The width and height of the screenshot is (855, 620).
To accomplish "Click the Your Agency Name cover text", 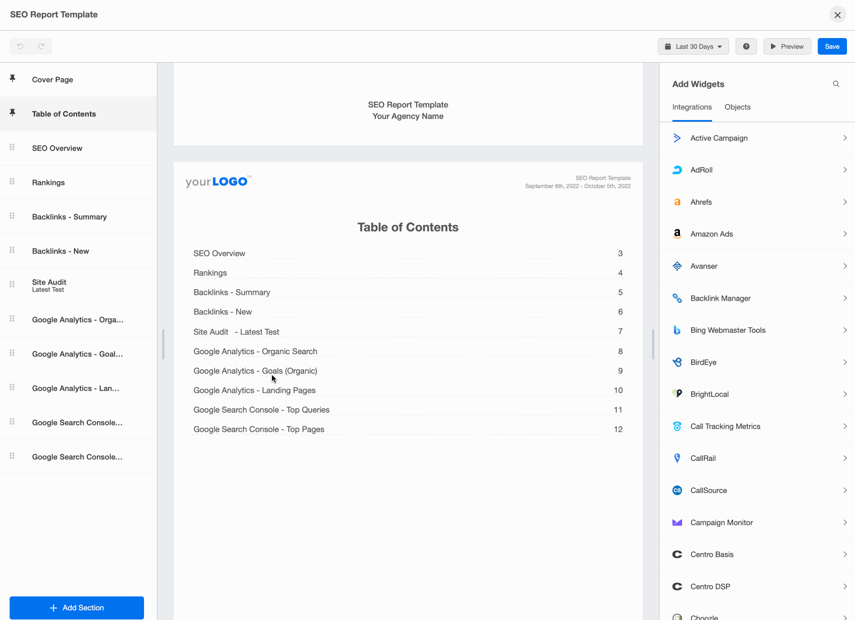I will point(408,116).
